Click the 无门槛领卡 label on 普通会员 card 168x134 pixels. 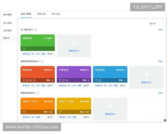point(48,38)
